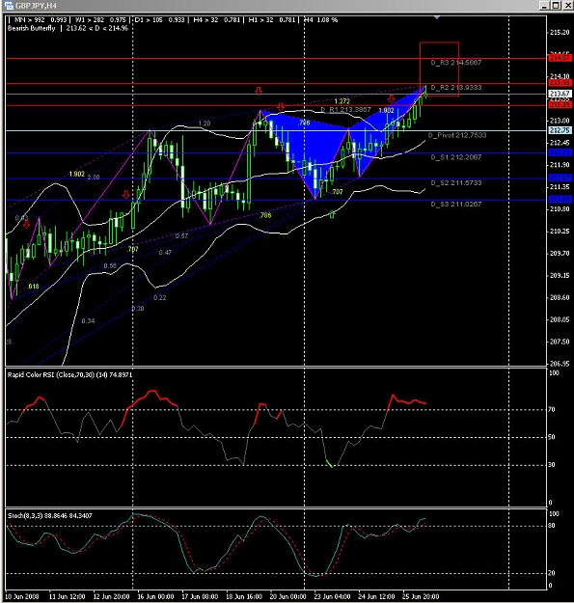Click the 0.30 ratio label
The width and height of the screenshot is (574, 603).
click(138, 309)
